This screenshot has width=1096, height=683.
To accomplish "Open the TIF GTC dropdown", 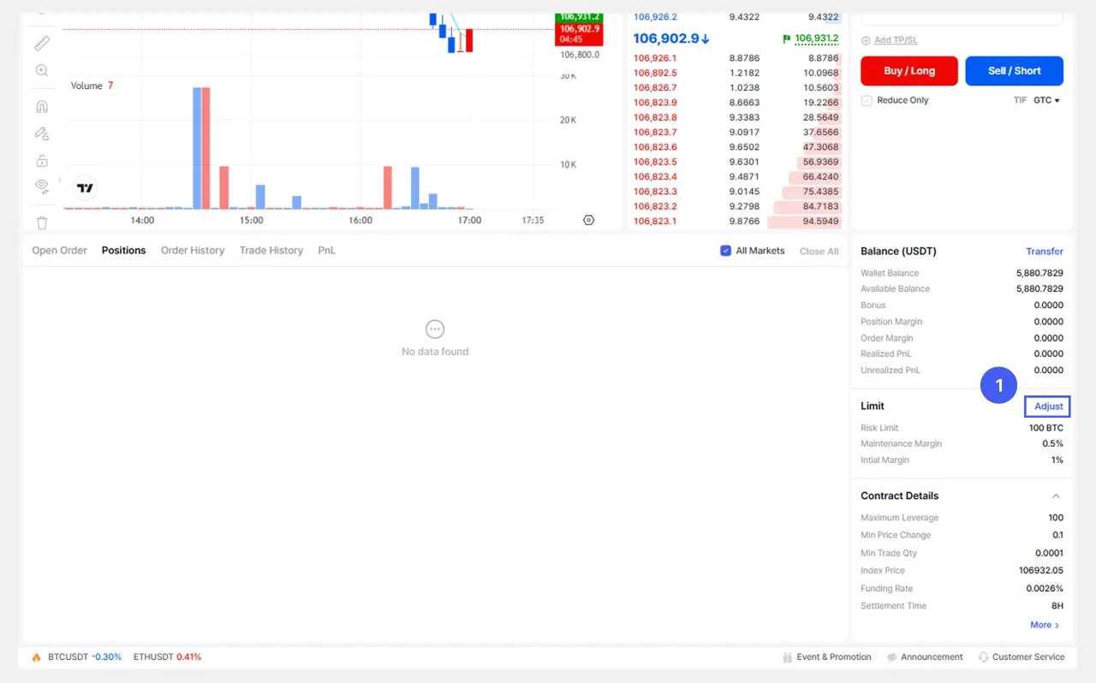I will point(1046,100).
